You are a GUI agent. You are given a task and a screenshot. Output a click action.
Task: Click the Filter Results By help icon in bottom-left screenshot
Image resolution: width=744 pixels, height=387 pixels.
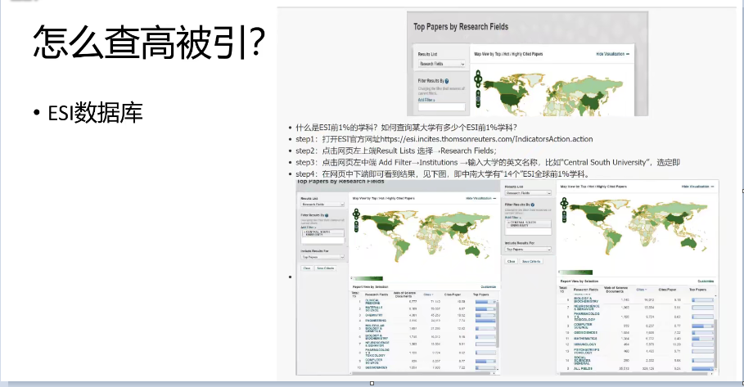326,215
